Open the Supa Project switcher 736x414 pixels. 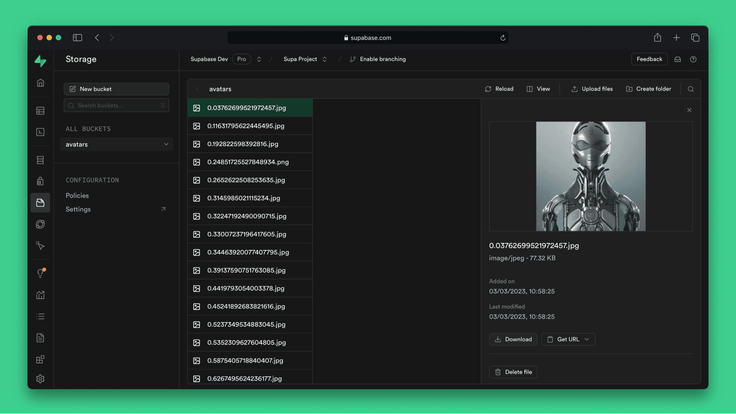(x=324, y=59)
